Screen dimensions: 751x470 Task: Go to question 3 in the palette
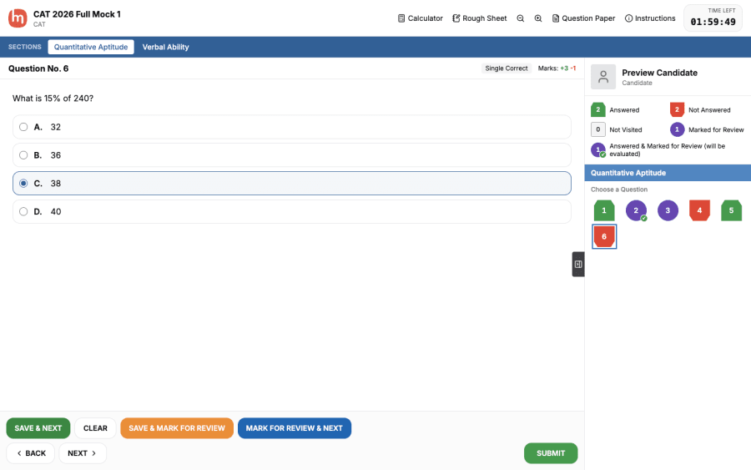(x=668, y=210)
